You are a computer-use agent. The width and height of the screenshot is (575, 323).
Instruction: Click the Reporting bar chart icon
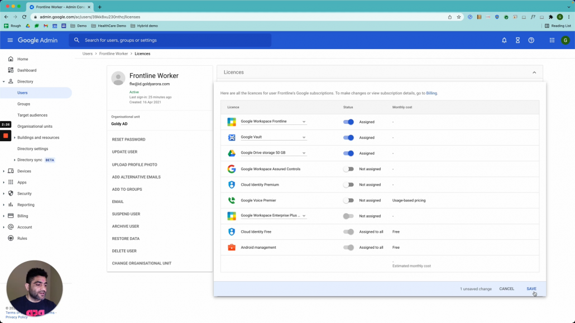click(11, 205)
